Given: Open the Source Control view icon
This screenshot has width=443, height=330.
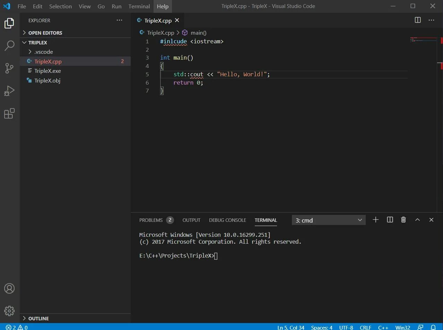Looking at the screenshot, I should coord(9,68).
